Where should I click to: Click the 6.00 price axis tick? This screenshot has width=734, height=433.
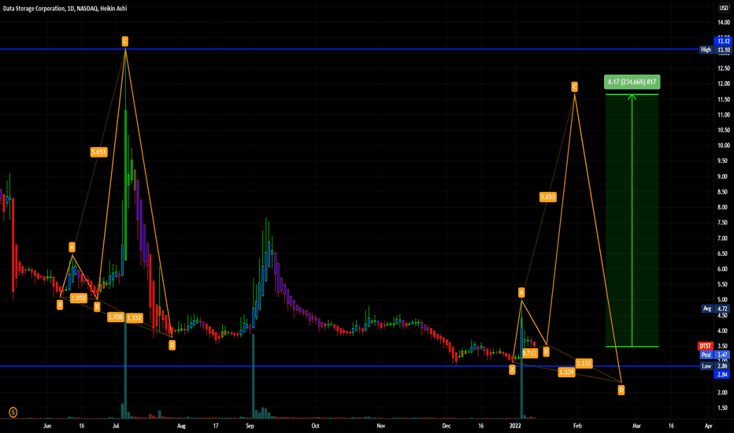pyautogui.click(x=724, y=269)
